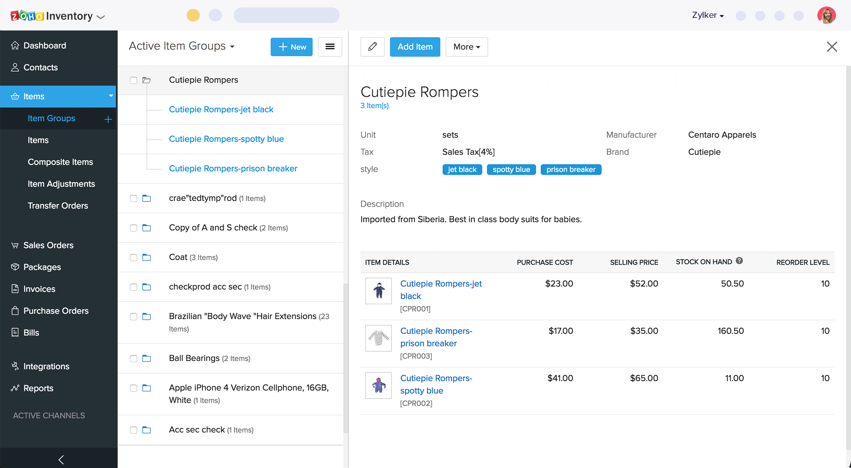Check the checkbox for Cutiepie Rompers

[133, 80]
